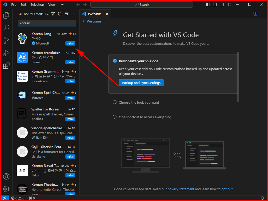Install Korean Grammar Checker extension
Viewport: 268px width, 201px height.
click(70, 81)
